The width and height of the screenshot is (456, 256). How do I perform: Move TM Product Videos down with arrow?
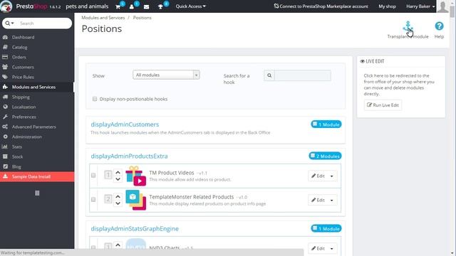tap(118, 179)
